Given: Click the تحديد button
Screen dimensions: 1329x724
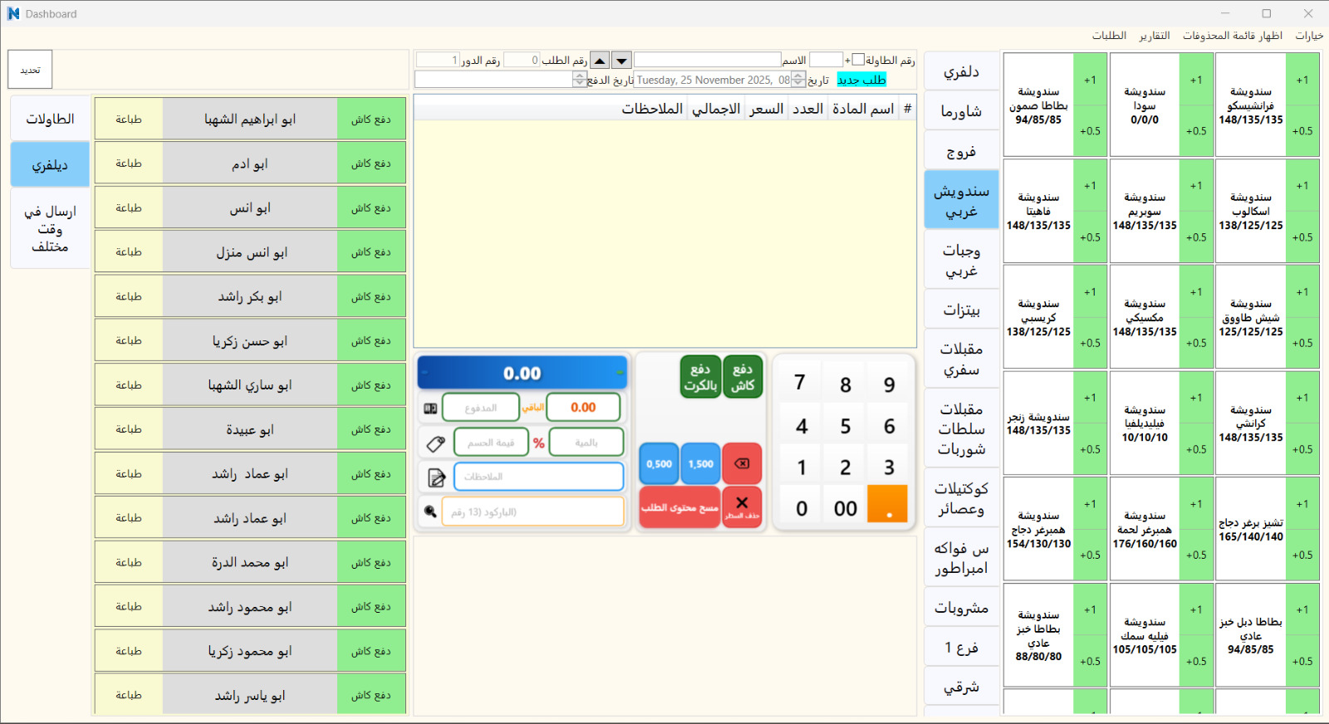Looking at the screenshot, I should click(x=31, y=70).
